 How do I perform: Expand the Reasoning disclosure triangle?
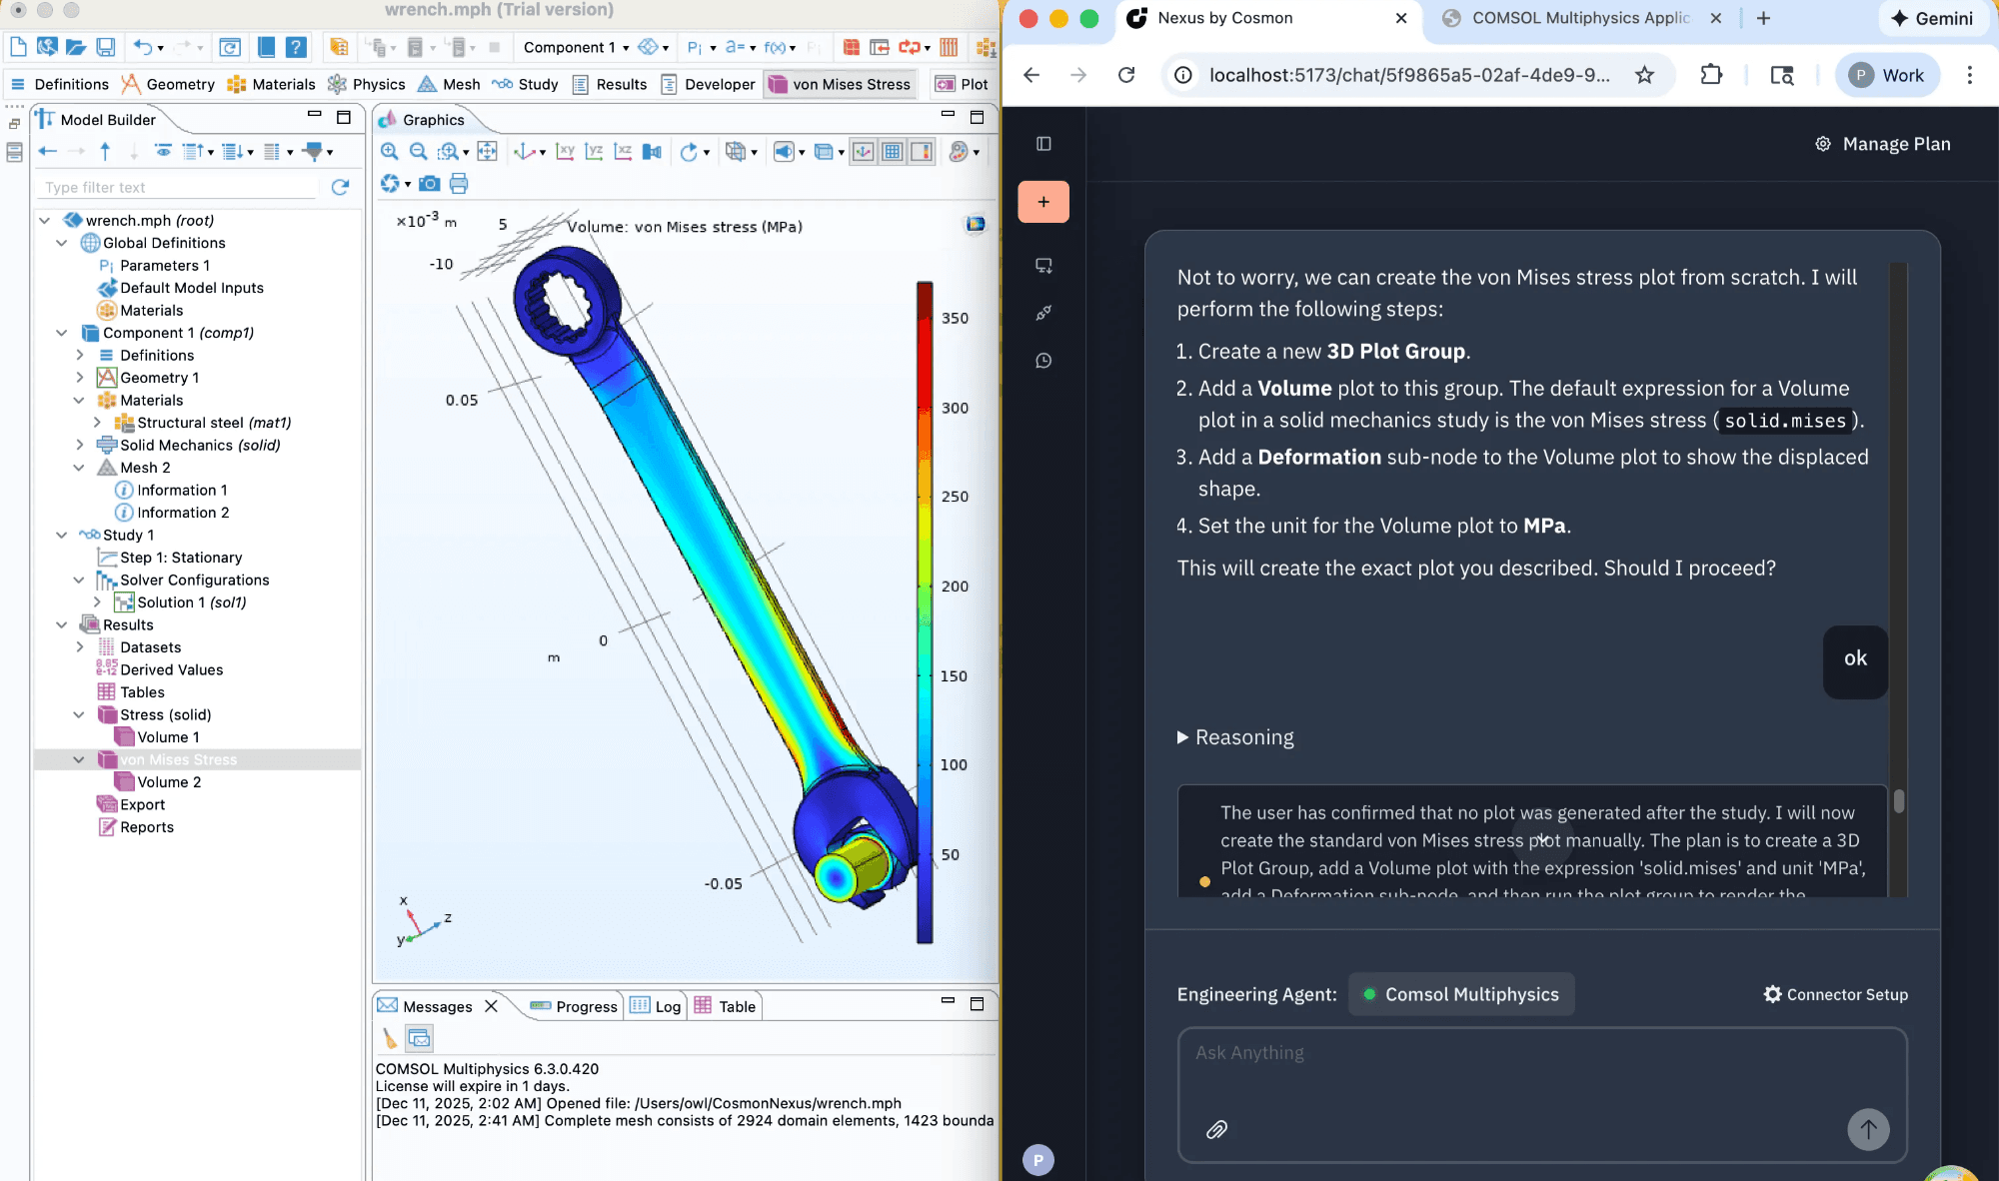point(1182,737)
